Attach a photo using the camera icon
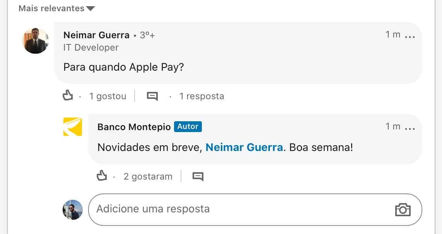442x234 pixels. click(x=403, y=210)
